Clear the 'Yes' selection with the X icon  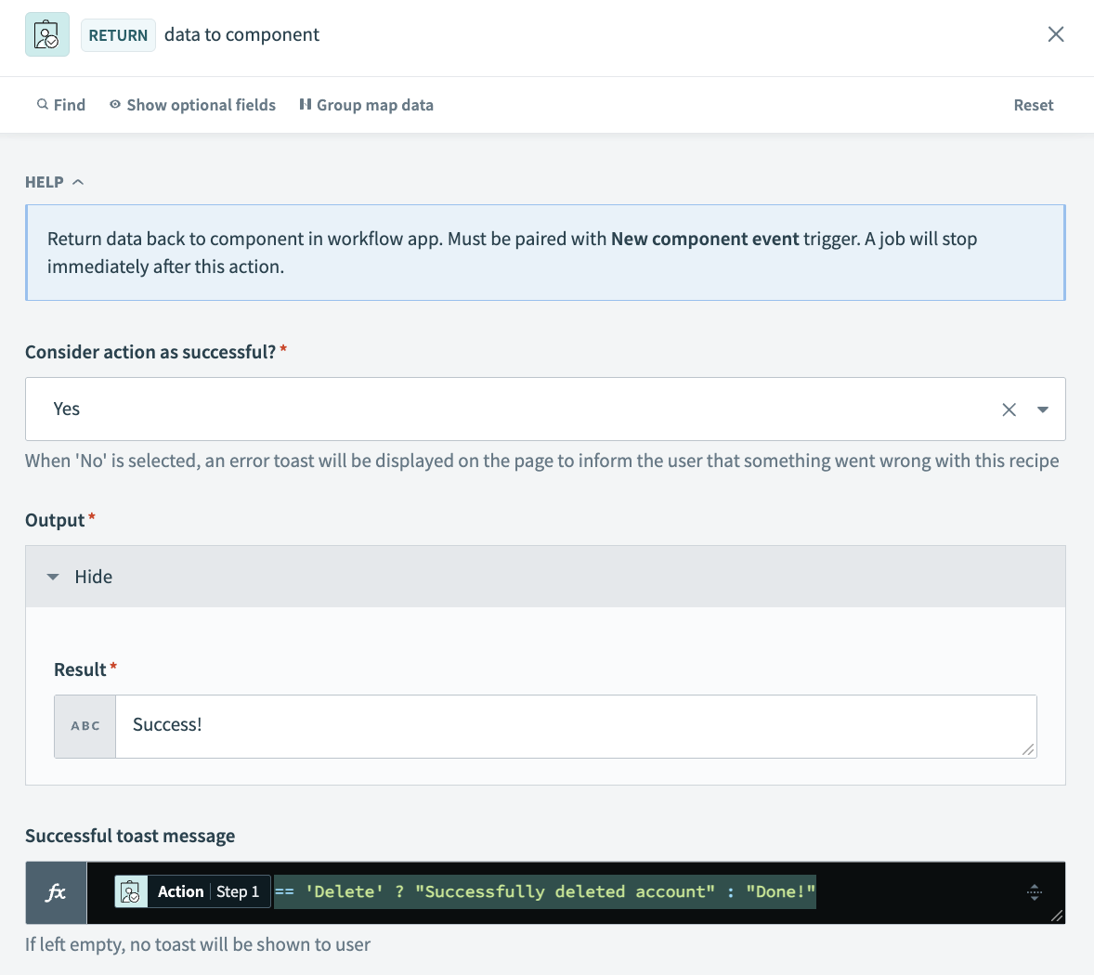[1009, 409]
